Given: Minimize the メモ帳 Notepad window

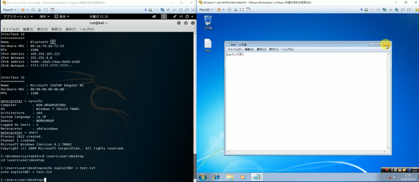Looking at the screenshot, I should [x=372, y=45].
